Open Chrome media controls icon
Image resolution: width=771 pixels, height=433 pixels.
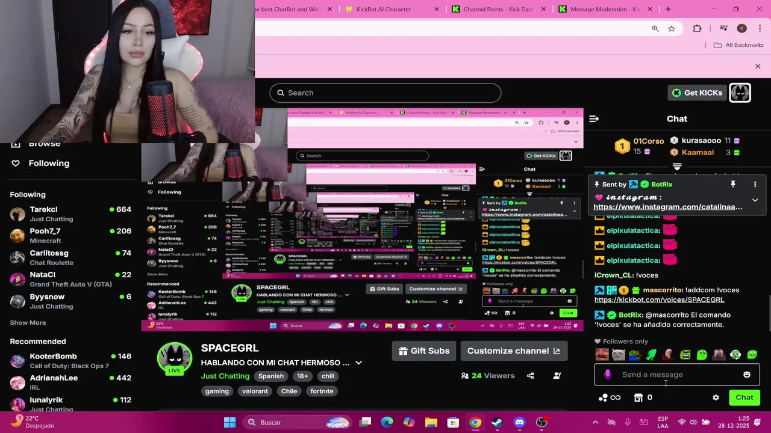point(724,28)
